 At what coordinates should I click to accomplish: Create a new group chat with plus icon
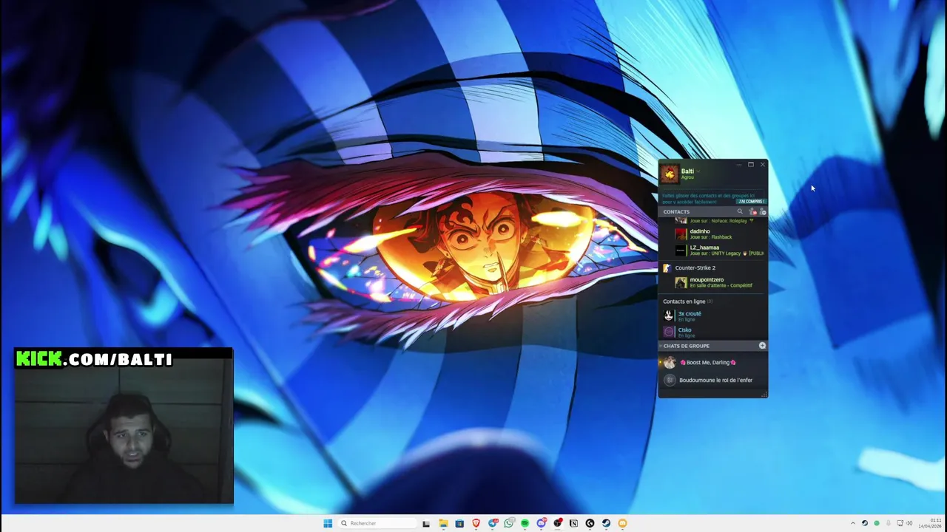tap(762, 346)
